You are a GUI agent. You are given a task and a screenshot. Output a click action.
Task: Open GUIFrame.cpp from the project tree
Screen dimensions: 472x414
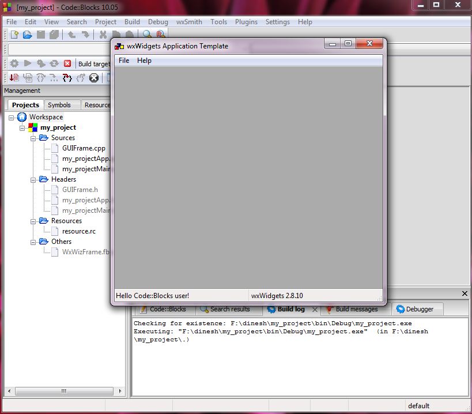84,148
